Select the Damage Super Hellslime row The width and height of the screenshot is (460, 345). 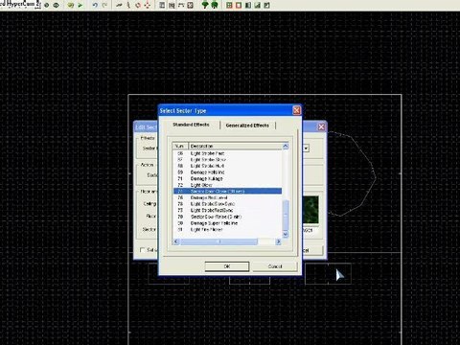[227, 223]
